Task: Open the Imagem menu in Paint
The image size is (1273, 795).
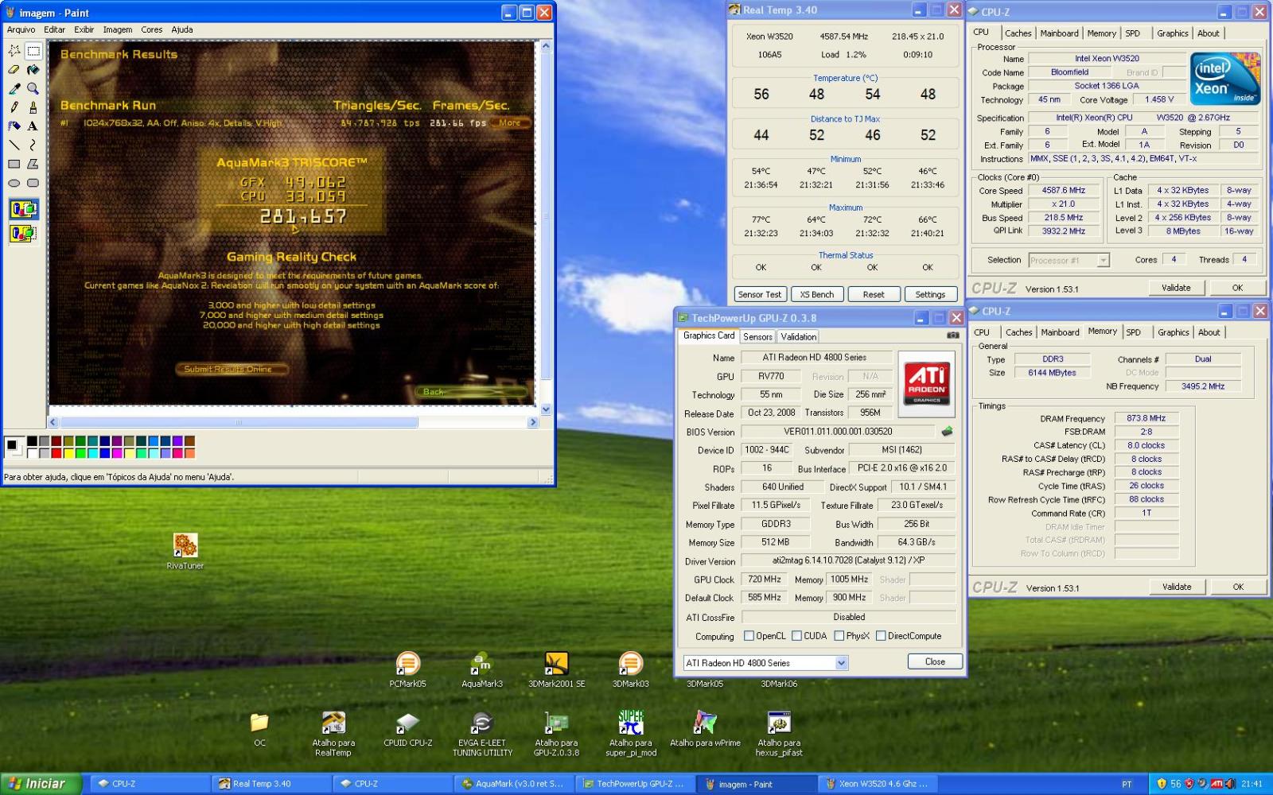Action: click(118, 29)
